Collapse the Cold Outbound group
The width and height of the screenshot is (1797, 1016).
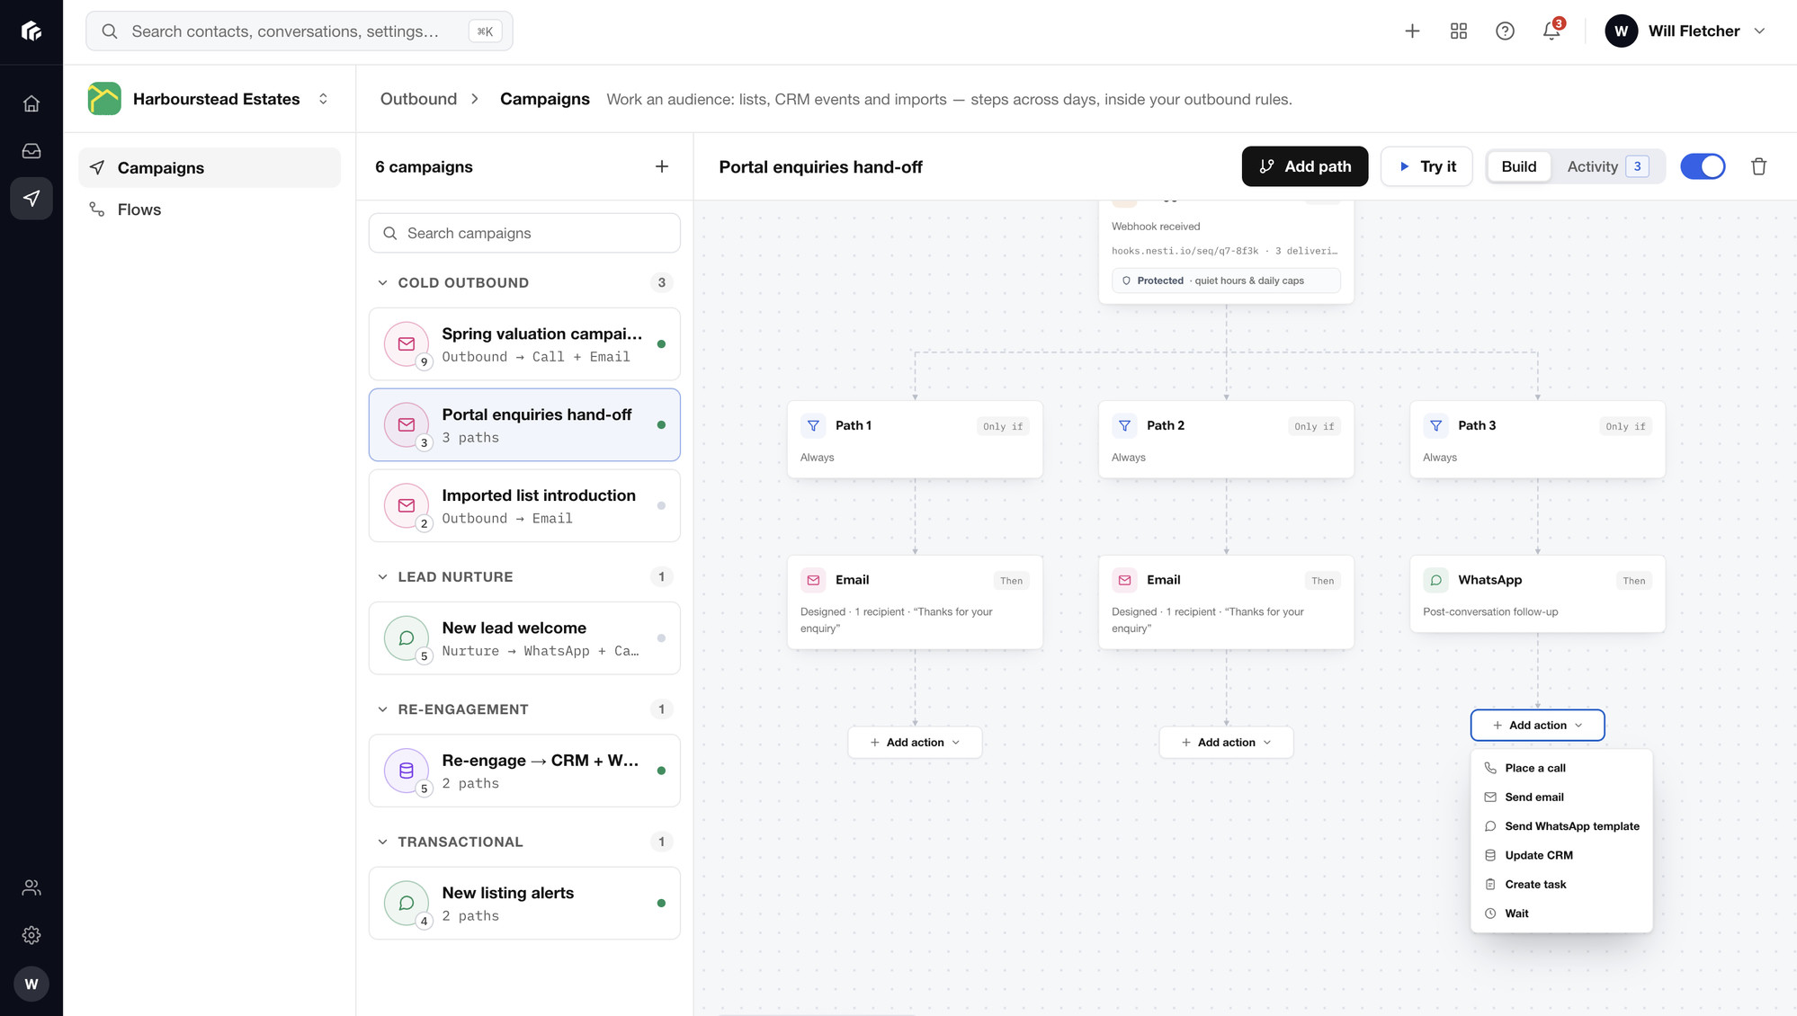tap(382, 282)
